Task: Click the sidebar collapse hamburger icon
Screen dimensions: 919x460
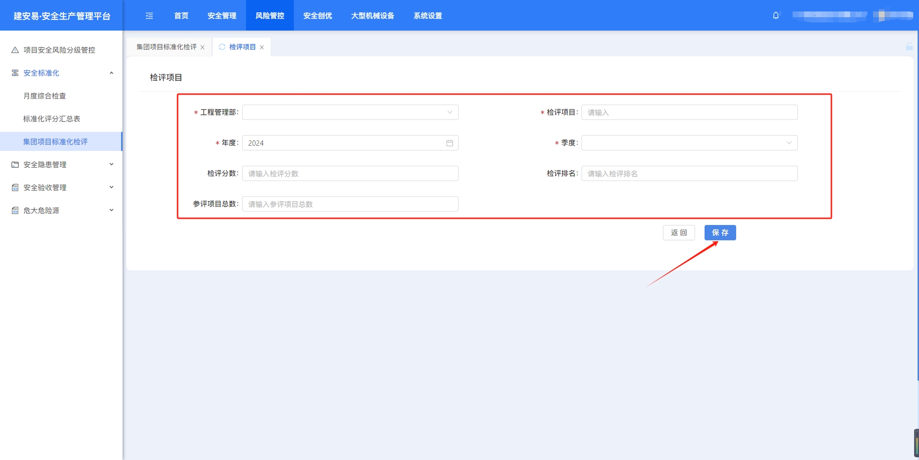Action: (x=149, y=16)
